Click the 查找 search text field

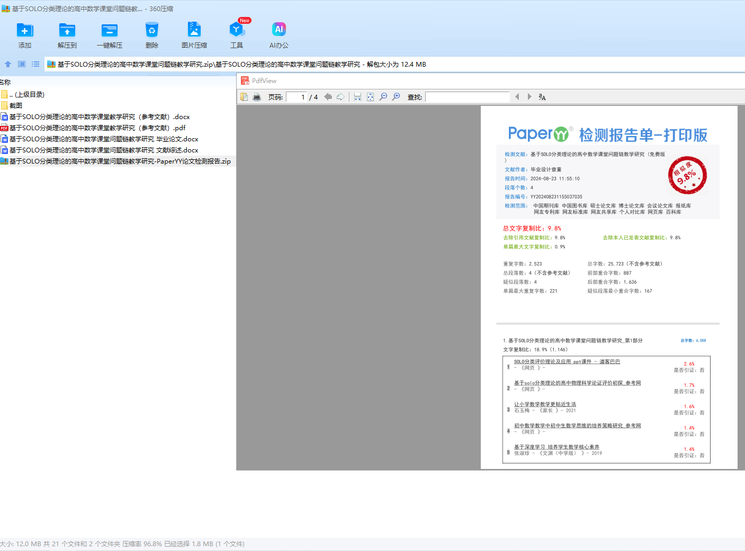[x=468, y=97]
